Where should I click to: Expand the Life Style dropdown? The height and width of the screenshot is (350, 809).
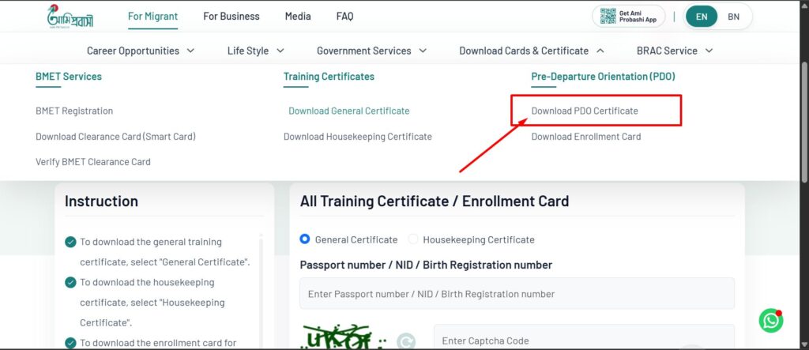pos(255,51)
